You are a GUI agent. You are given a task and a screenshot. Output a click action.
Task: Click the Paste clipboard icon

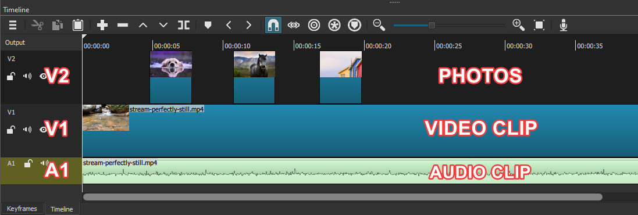78,25
